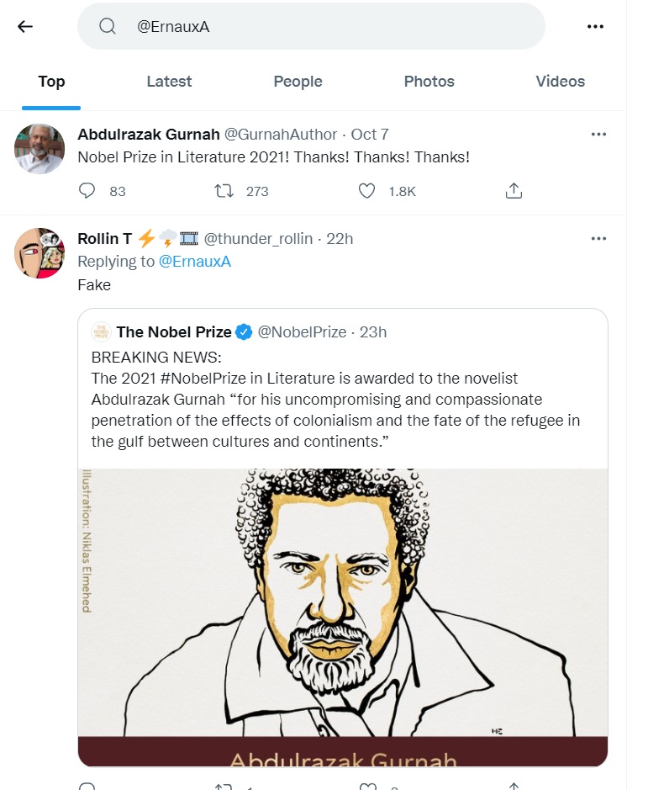Reply to Abdulrazak Gurnah's tweet
Image resolution: width=648 pixels, height=790 pixels.
87,191
